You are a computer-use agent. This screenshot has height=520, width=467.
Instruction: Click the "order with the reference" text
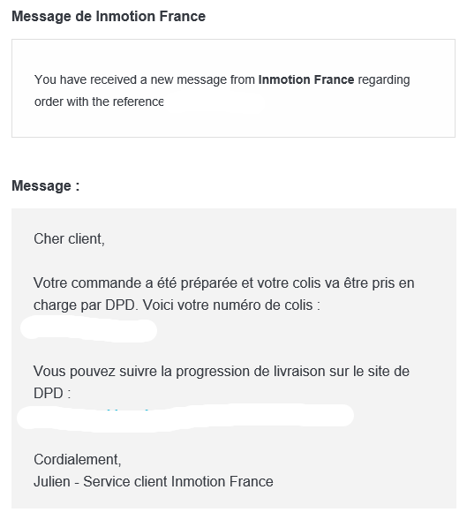(99, 102)
